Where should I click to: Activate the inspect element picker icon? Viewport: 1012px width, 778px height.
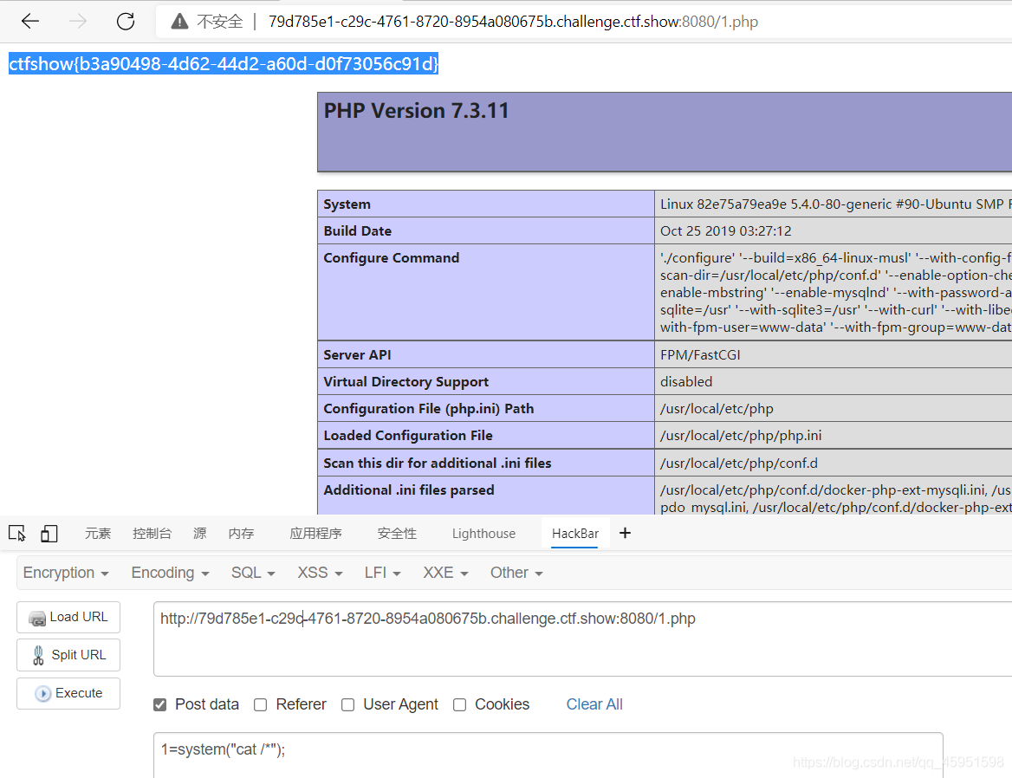click(x=16, y=534)
